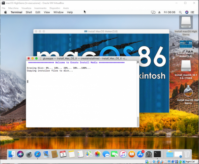Open the folder stack in the dock

170,154
